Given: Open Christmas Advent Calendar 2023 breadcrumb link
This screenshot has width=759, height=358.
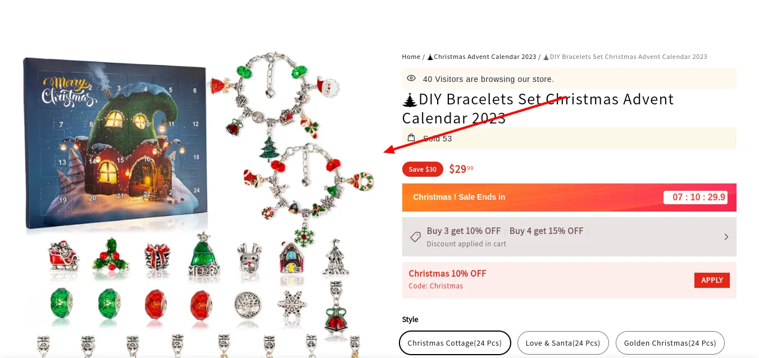Looking at the screenshot, I should (484, 56).
